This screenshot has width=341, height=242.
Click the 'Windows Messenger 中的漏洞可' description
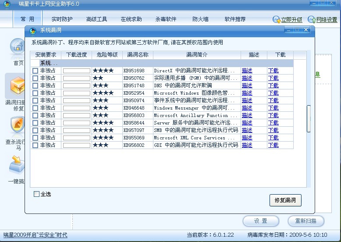point(194,108)
